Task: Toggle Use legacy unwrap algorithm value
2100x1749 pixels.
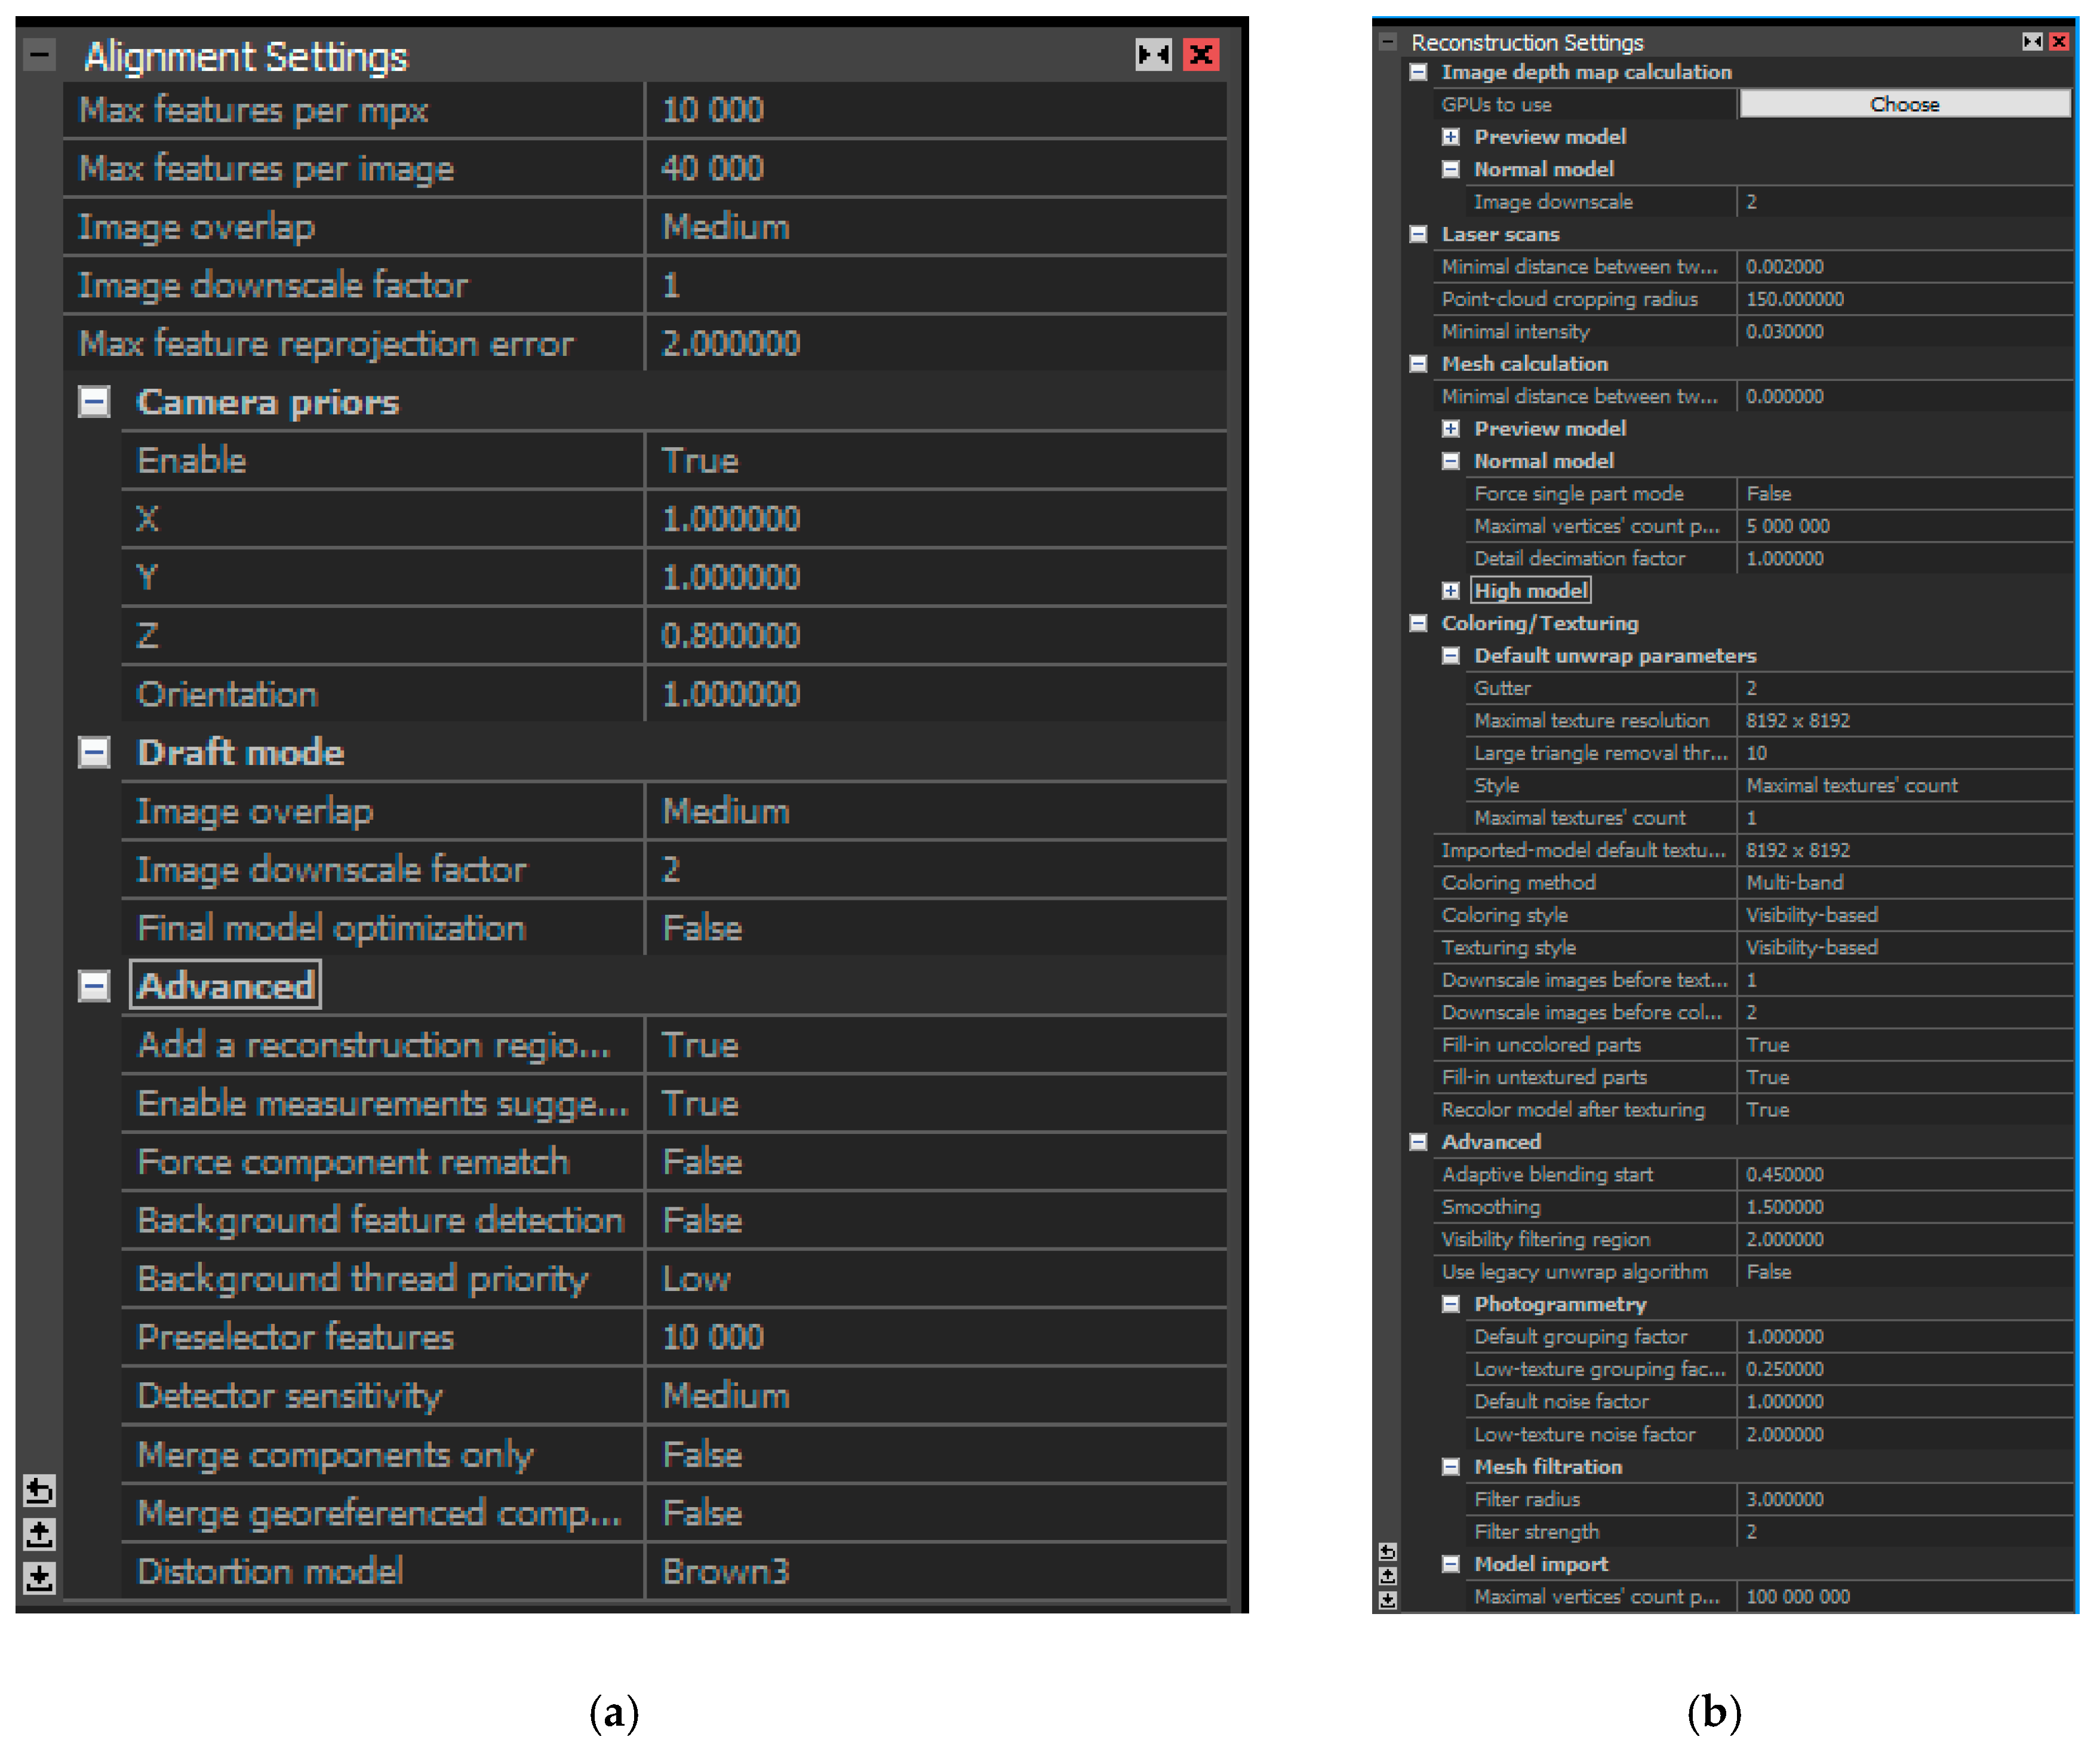Action: click(x=1905, y=1272)
